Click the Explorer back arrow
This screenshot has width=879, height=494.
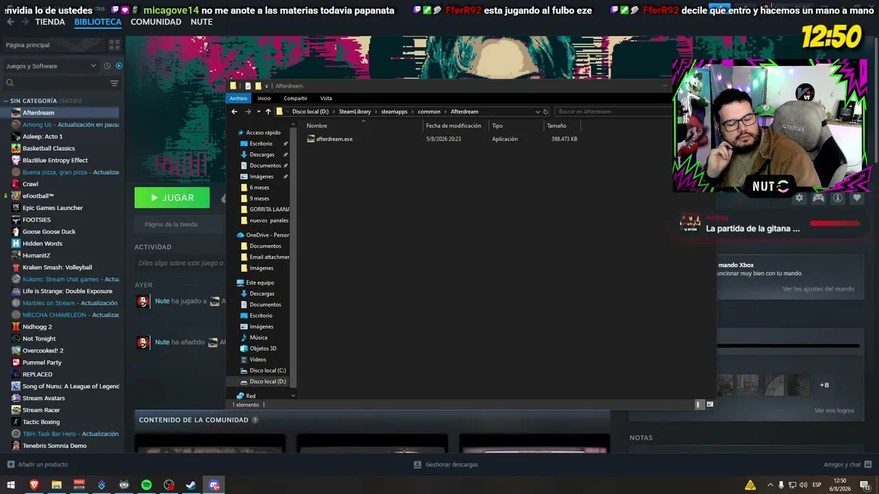pyautogui.click(x=234, y=112)
